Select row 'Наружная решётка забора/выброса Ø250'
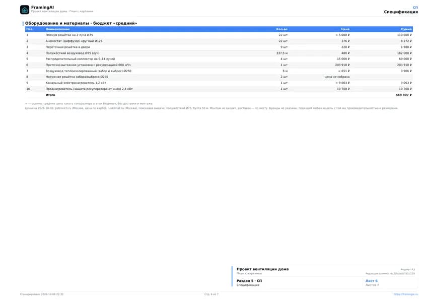This screenshot has width=423, height=300. (x=219, y=77)
